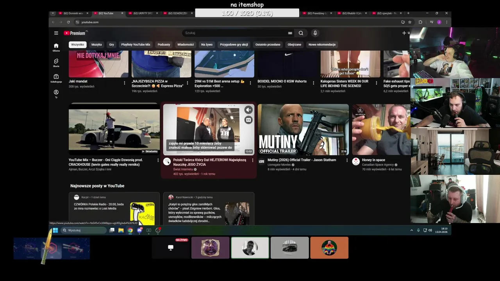Select the Ostatnio przesłane chip
Viewport: 500px width, 281px height.
tap(268, 44)
